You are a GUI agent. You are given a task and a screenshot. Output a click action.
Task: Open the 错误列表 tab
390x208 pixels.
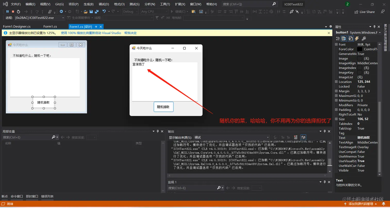coord(47,196)
